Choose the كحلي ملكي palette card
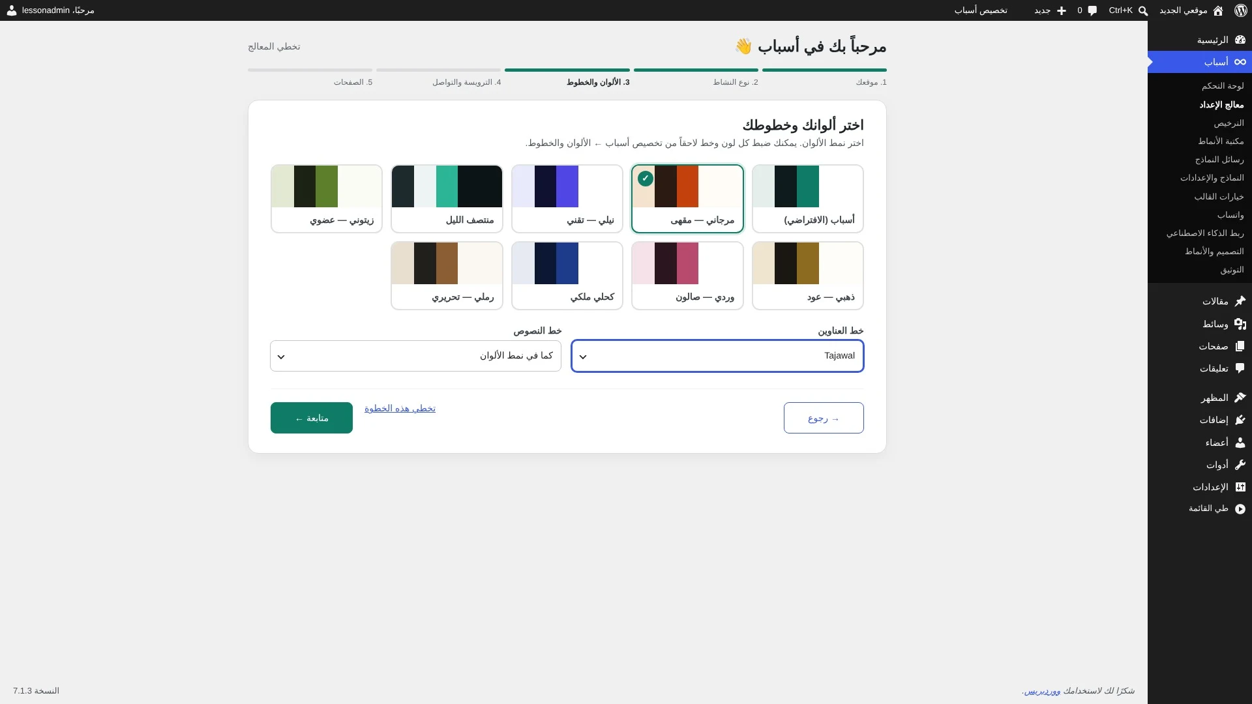Viewport: 1252px width, 704px height. point(567,276)
